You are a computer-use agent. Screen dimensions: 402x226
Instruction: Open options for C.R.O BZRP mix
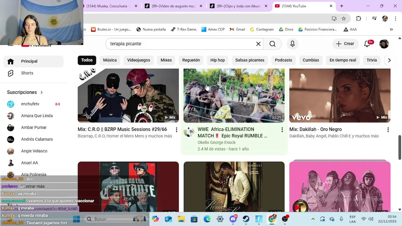pos(177,130)
